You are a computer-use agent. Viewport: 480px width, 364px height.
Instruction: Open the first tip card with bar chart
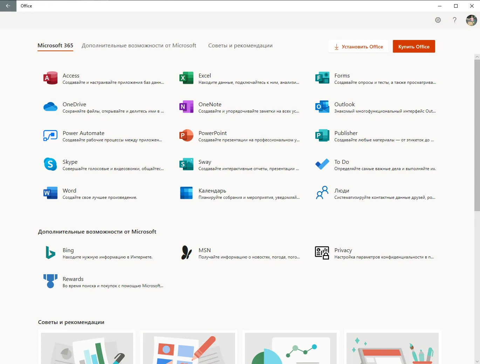tap(87, 347)
